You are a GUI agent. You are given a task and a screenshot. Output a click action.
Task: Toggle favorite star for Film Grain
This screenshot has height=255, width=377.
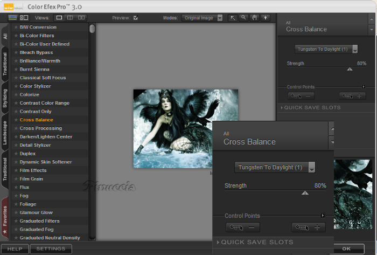tap(16, 179)
